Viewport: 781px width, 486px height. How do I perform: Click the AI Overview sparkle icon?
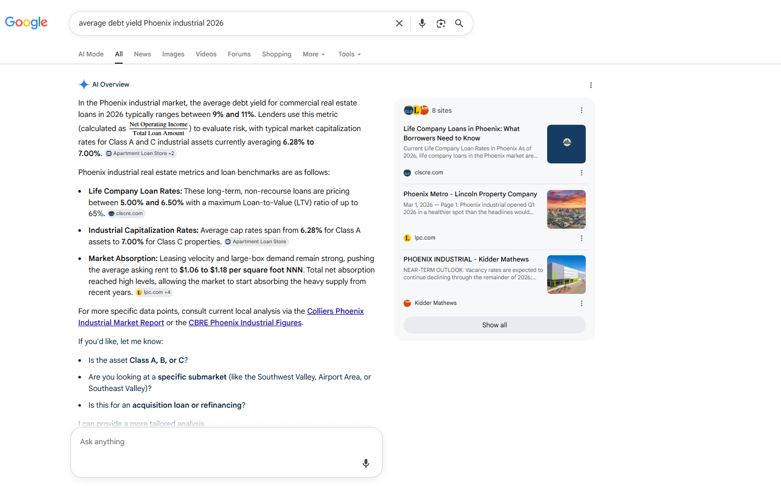tap(84, 85)
